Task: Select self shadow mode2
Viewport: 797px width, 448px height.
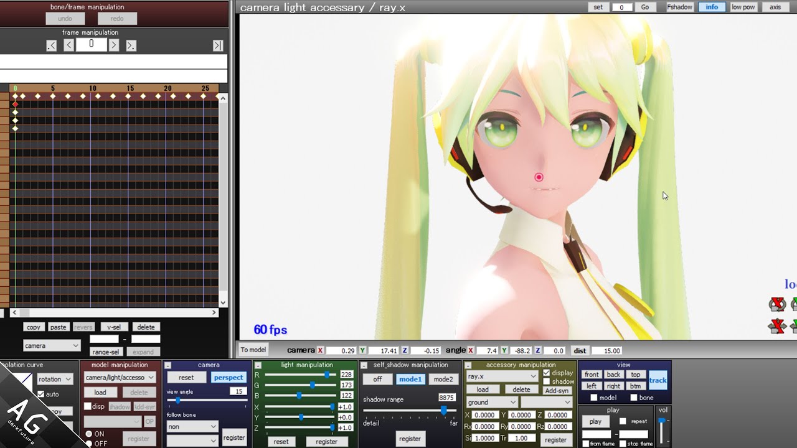Action: coord(443,379)
